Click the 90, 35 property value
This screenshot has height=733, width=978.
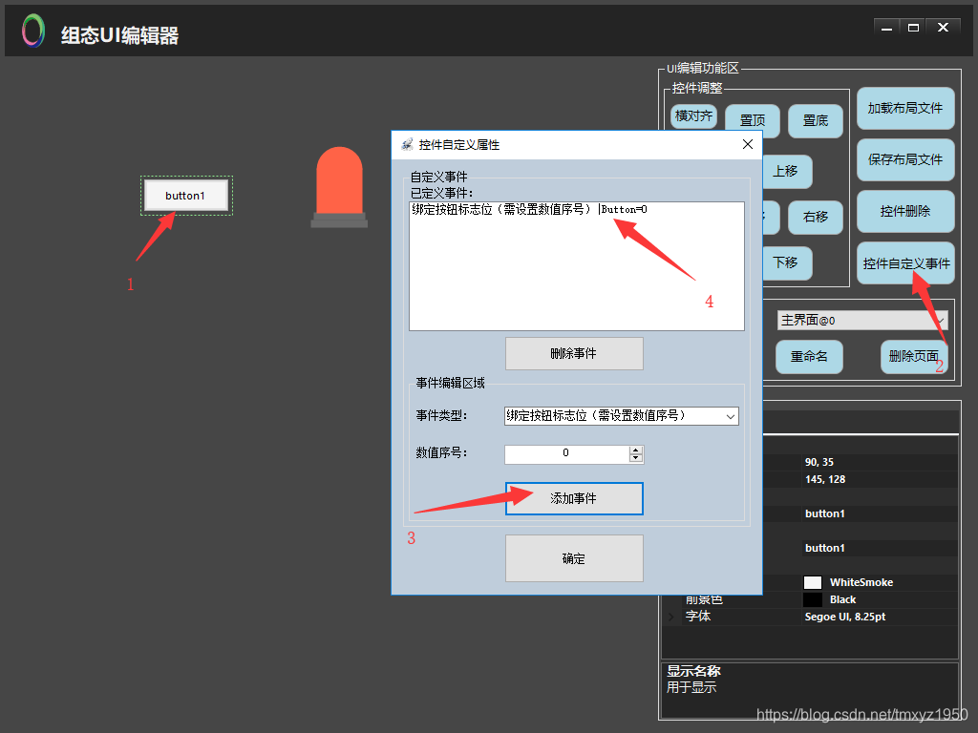point(819,463)
